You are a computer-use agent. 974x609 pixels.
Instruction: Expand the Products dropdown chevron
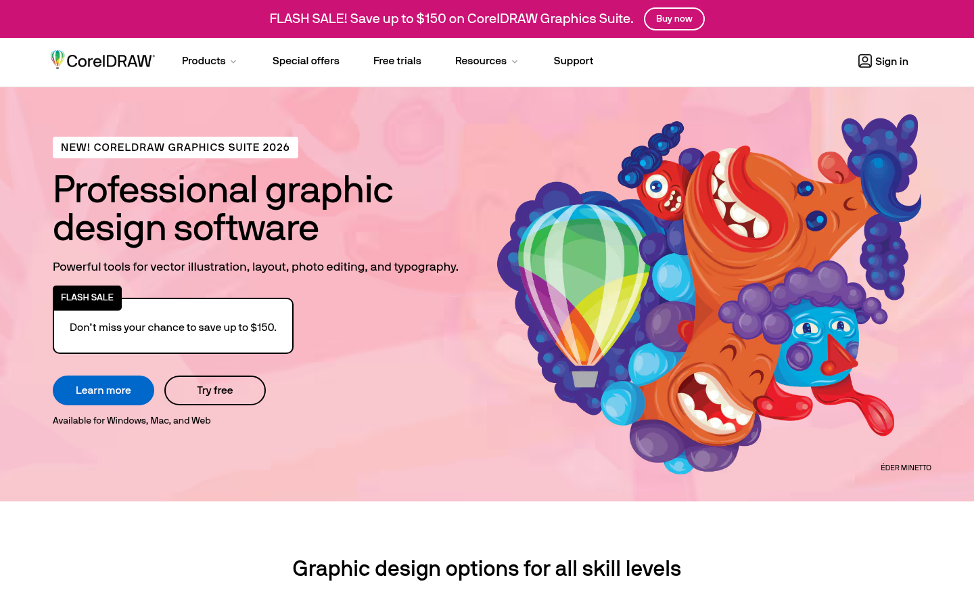point(233,62)
